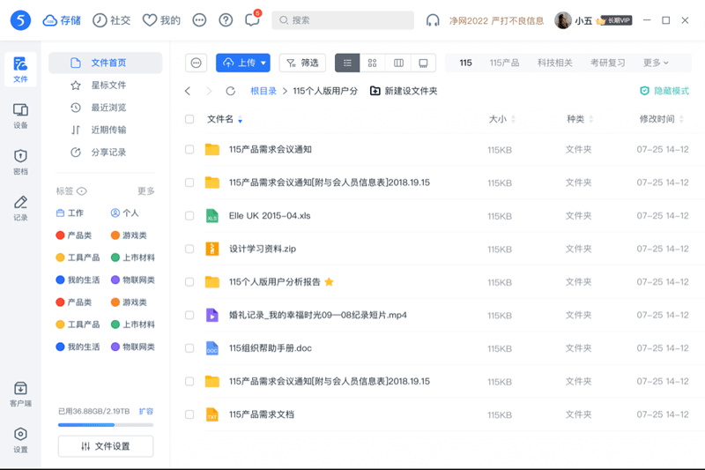Switch to the 考研复习 tab
The height and width of the screenshot is (470, 705).
[607, 63]
